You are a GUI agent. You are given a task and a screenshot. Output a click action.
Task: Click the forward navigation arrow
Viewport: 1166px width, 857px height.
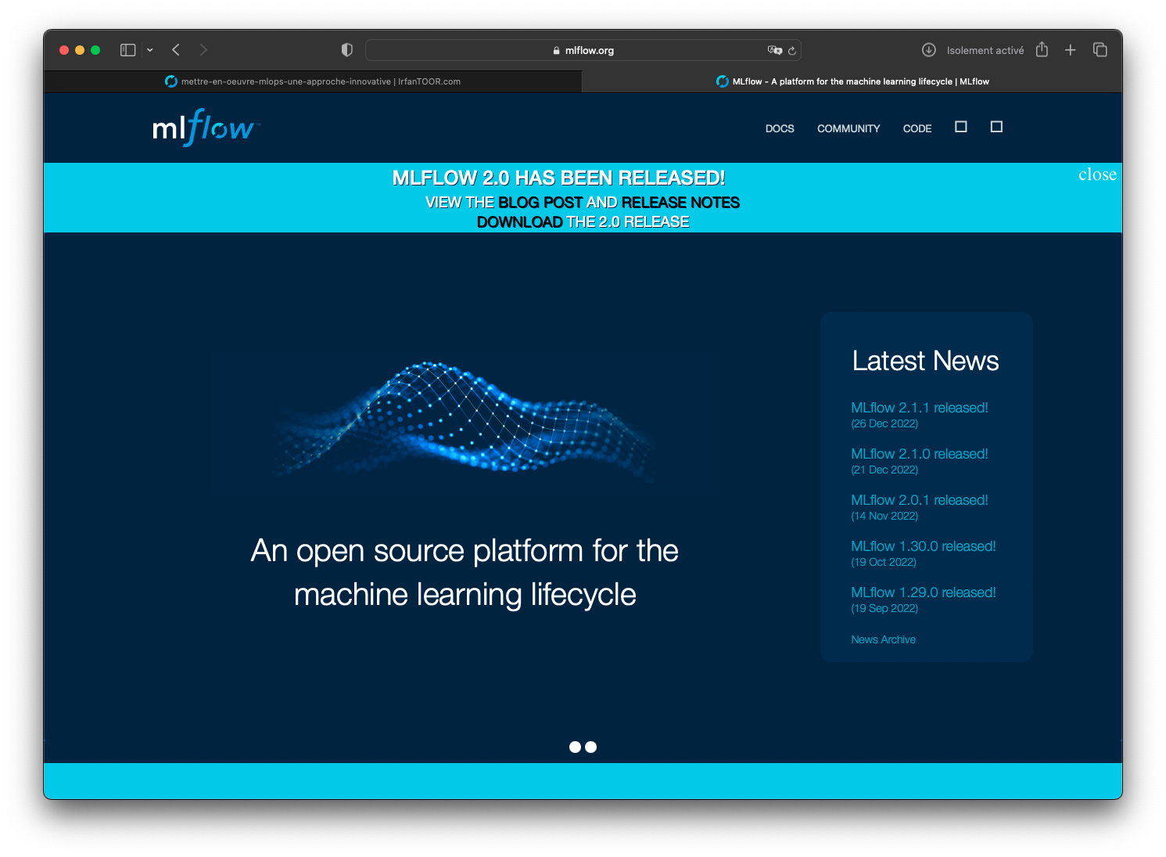203,50
